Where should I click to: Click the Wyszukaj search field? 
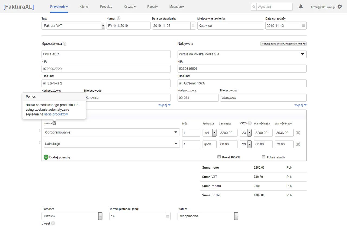click(274, 7)
